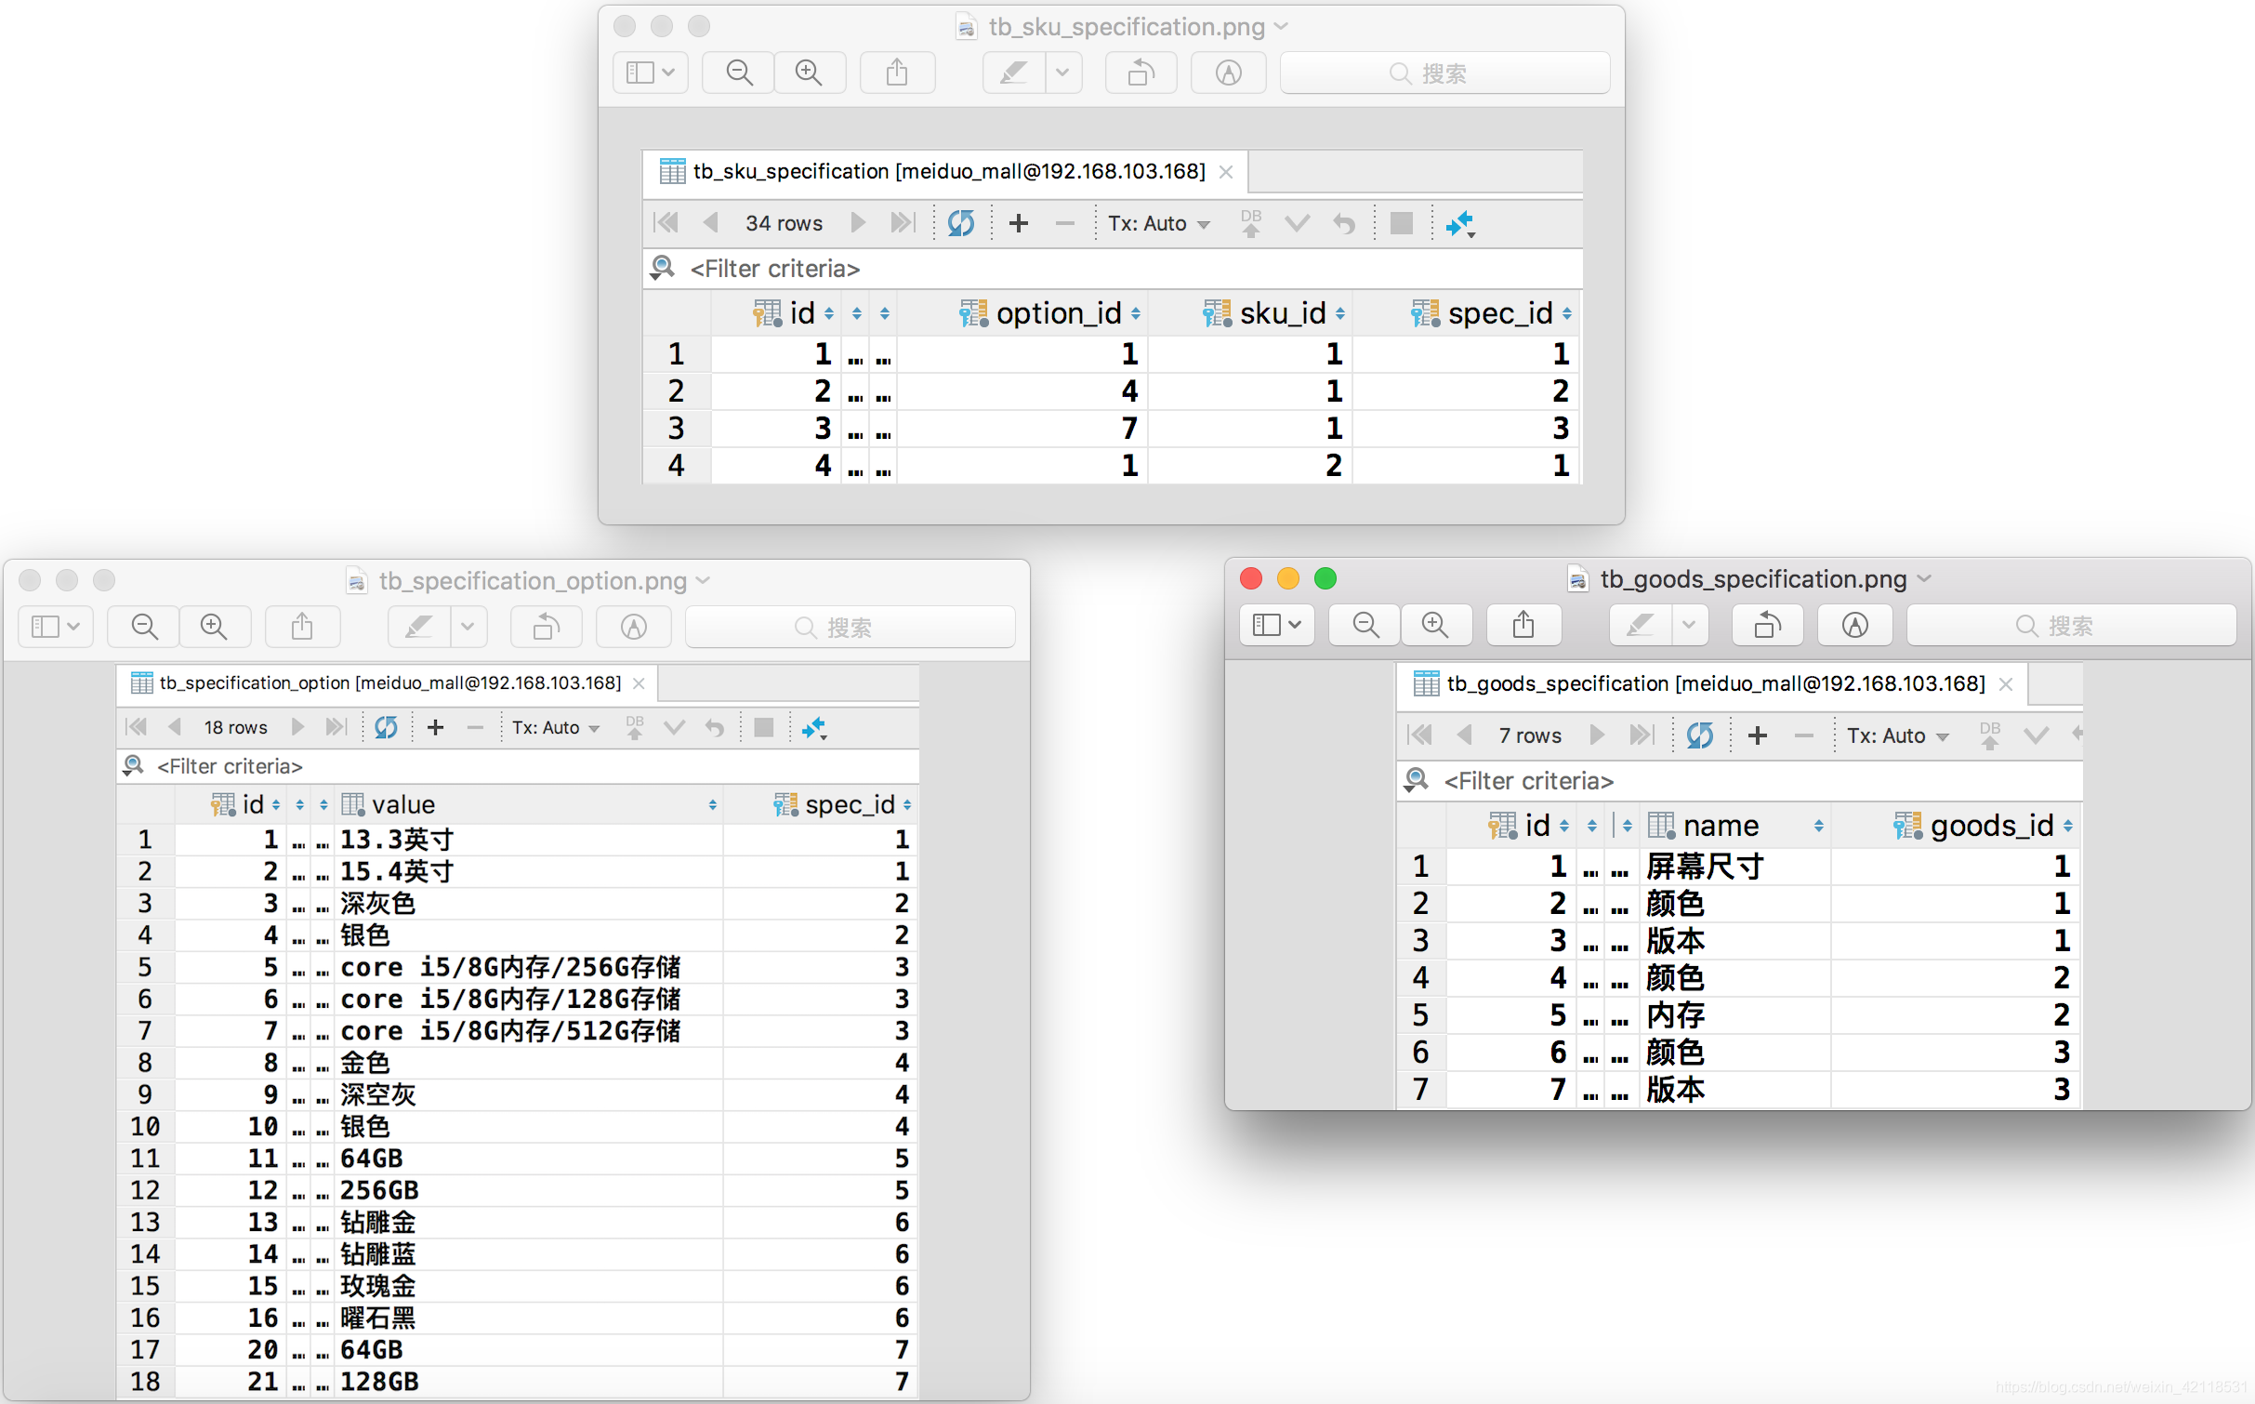Screen dimensions: 2255x1404
Task: Add a new row to tb_specification_option
Action: click(435, 727)
